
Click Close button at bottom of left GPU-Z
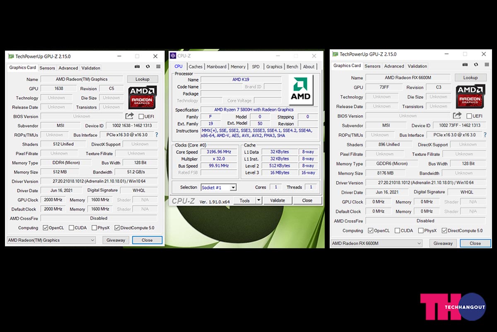[147, 240]
